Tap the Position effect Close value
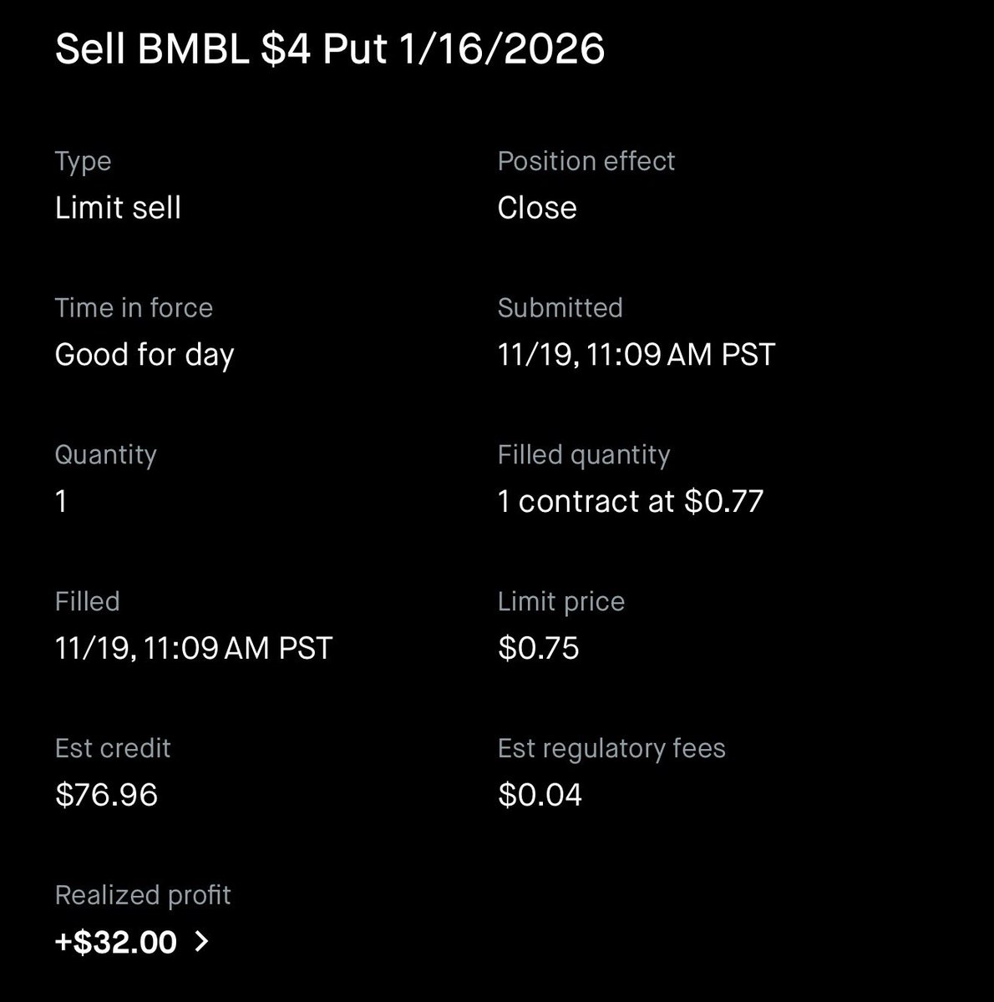This screenshot has width=994, height=1002. pos(537,207)
